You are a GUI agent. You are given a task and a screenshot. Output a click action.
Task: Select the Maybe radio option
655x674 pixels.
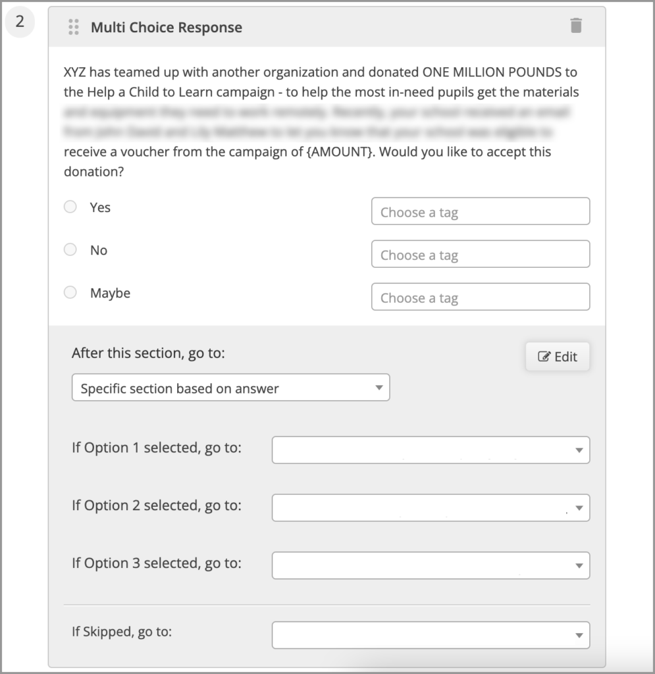pyautogui.click(x=70, y=293)
